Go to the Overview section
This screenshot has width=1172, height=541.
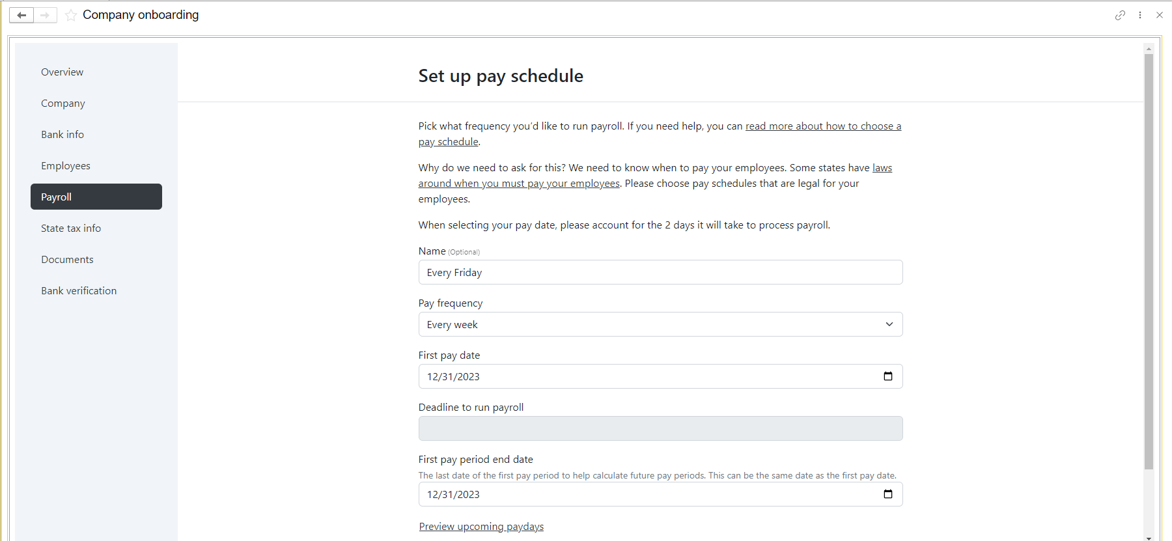(x=62, y=72)
